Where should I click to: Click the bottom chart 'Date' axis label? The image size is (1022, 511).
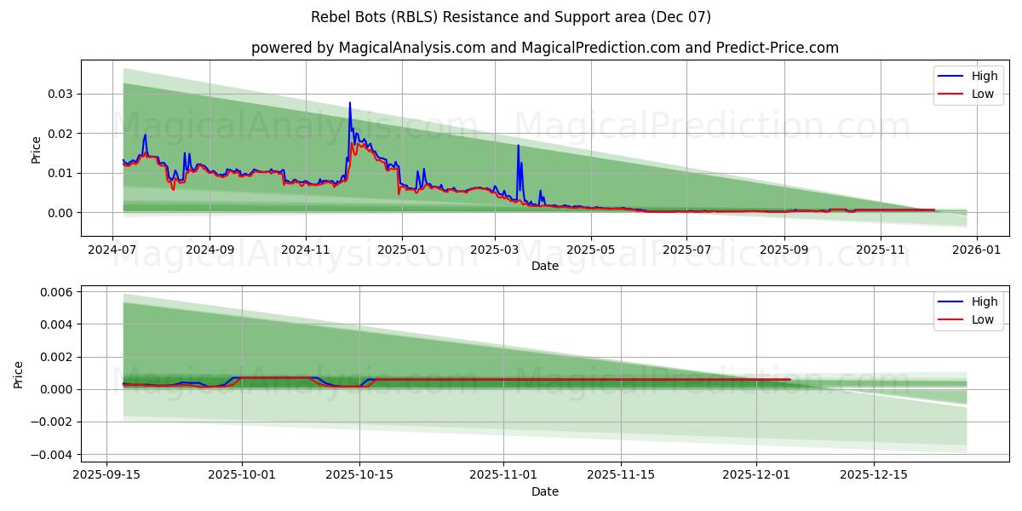pyautogui.click(x=545, y=491)
